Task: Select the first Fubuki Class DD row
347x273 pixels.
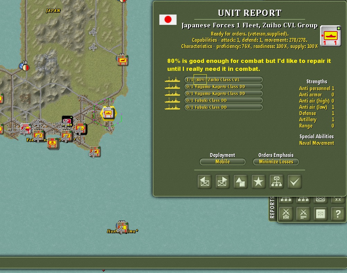Action: (223, 100)
